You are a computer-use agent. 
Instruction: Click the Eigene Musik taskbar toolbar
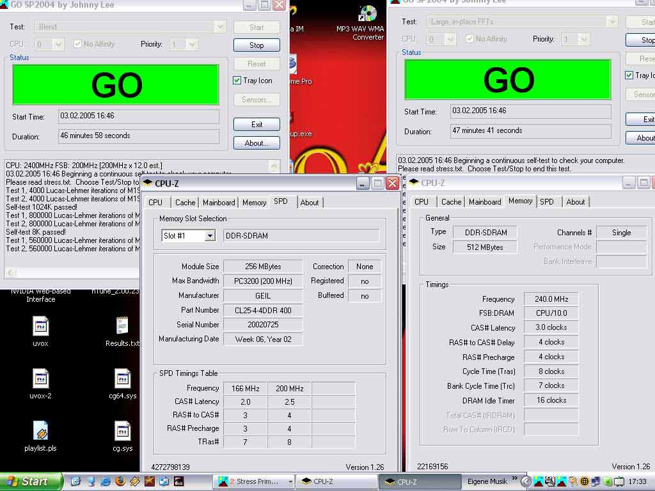tap(487, 482)
